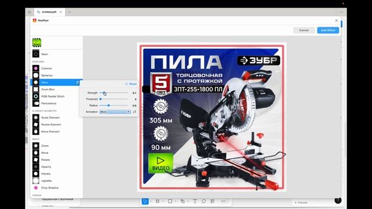
Task: Click the Drop Shadow label
Action: [50, 188]
